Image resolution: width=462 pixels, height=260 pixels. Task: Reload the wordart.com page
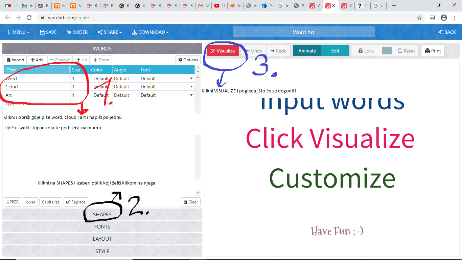coord(29,18)
